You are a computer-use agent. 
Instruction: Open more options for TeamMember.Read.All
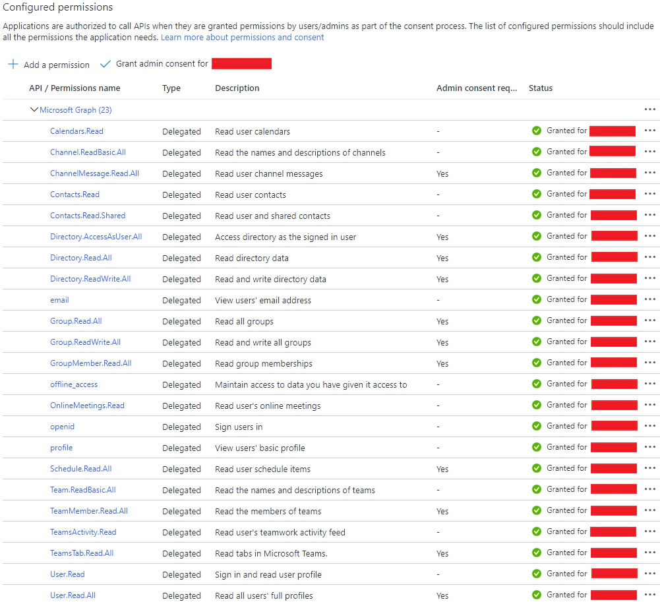click(x=649, y=510)
